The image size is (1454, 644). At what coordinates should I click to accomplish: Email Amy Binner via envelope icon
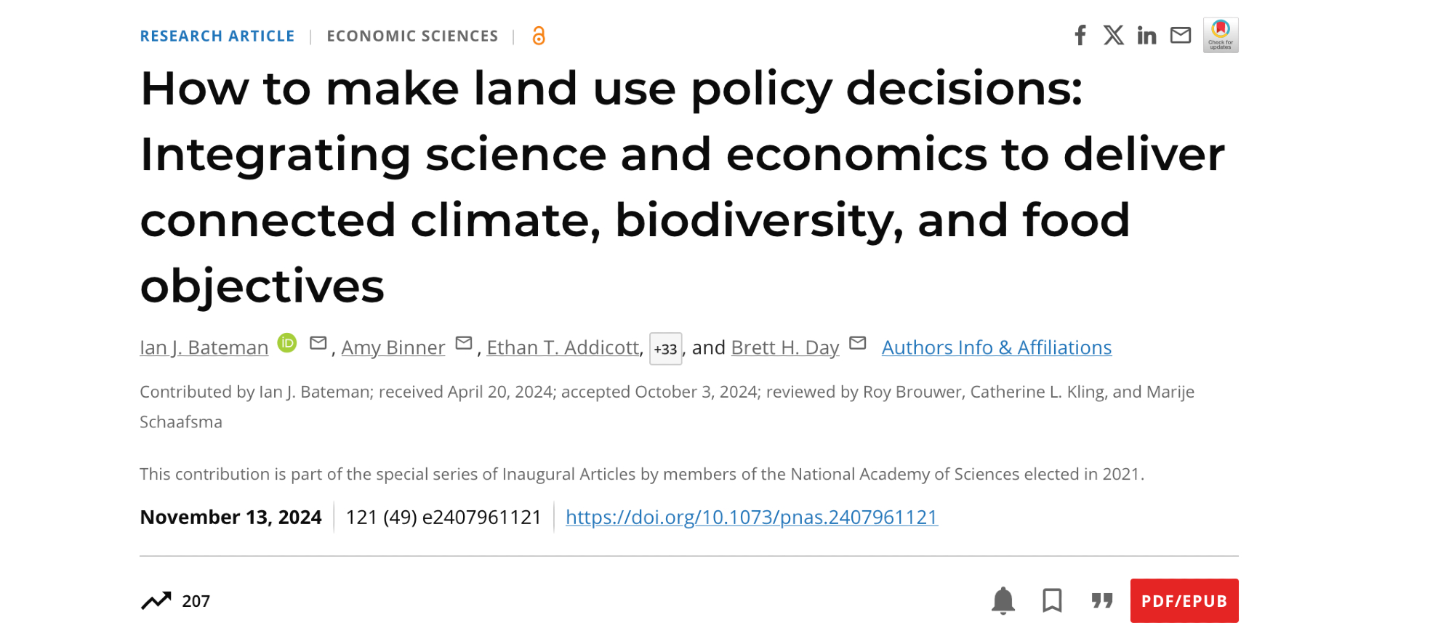(464, 343)
